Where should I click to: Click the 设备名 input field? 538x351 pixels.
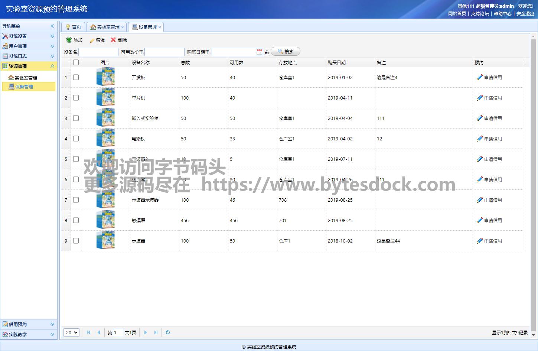pyautogui.click(x=98, y=52)
